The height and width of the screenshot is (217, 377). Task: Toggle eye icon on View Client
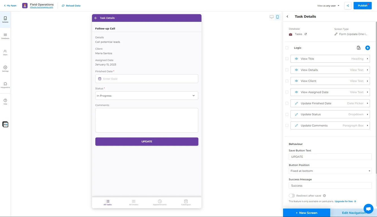pos(296,81)
